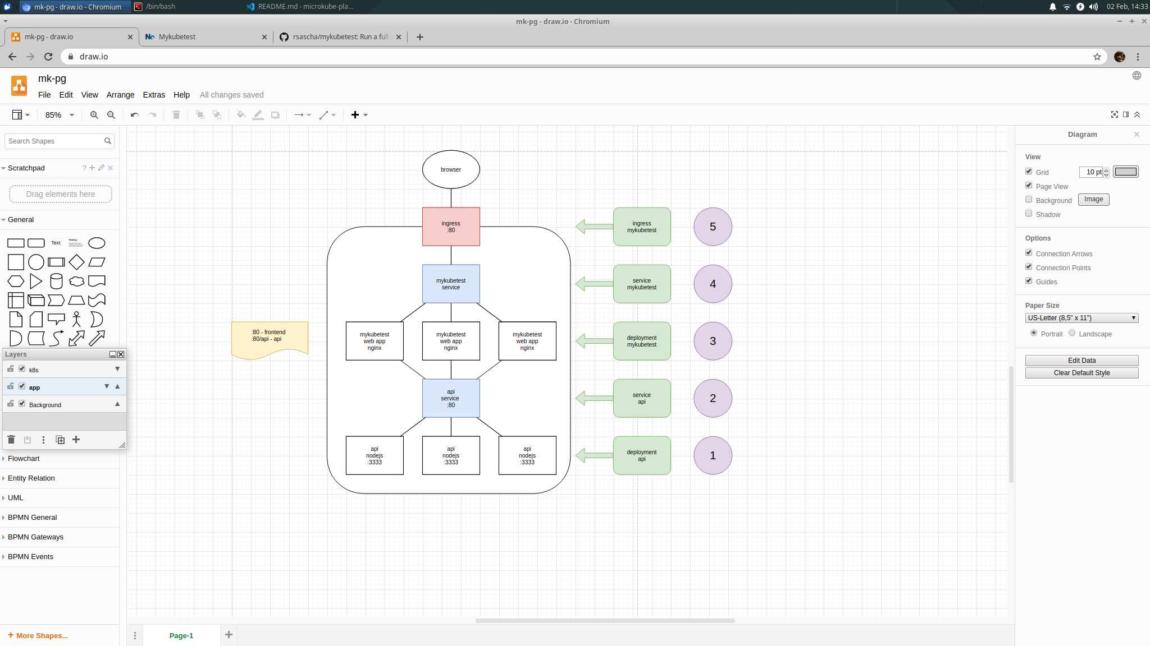Enable the Shadow checkbox
The image size is (1150, 646).
point(1029,214)
